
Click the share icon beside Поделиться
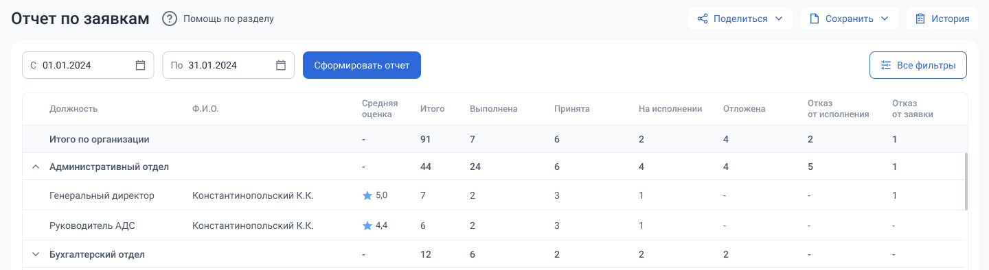coord(703,19)
